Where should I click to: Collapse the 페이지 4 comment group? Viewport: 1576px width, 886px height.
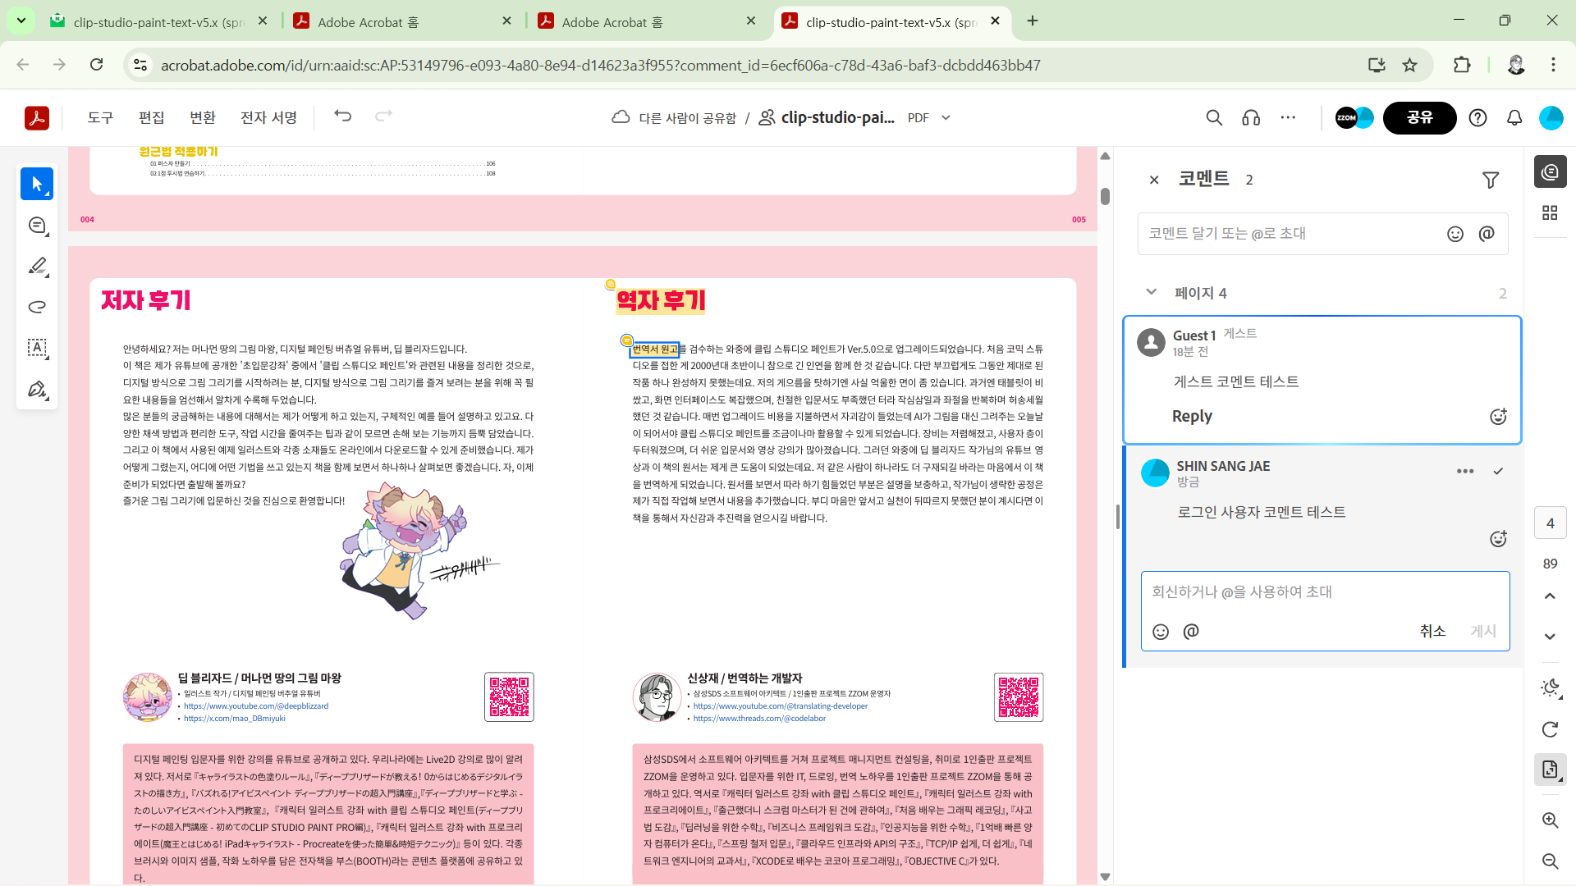[1151, 293]
